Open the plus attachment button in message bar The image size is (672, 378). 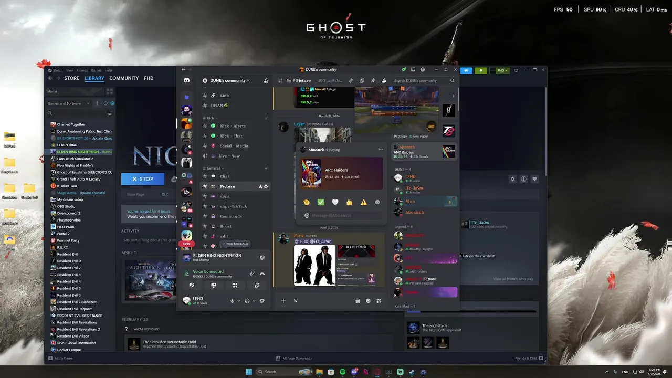(x=283, y=301)
